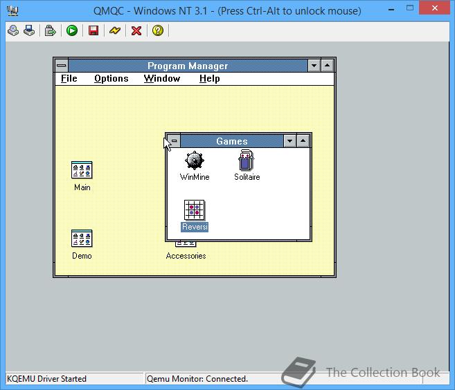This screenshot has width=455, height=390.
Task: Click the red floppy disk toolbar icon
Action: pyautogui.click(x=93, y=30)
